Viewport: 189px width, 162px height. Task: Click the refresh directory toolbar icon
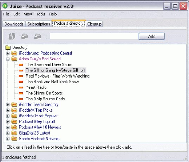[x=12, y=36]
